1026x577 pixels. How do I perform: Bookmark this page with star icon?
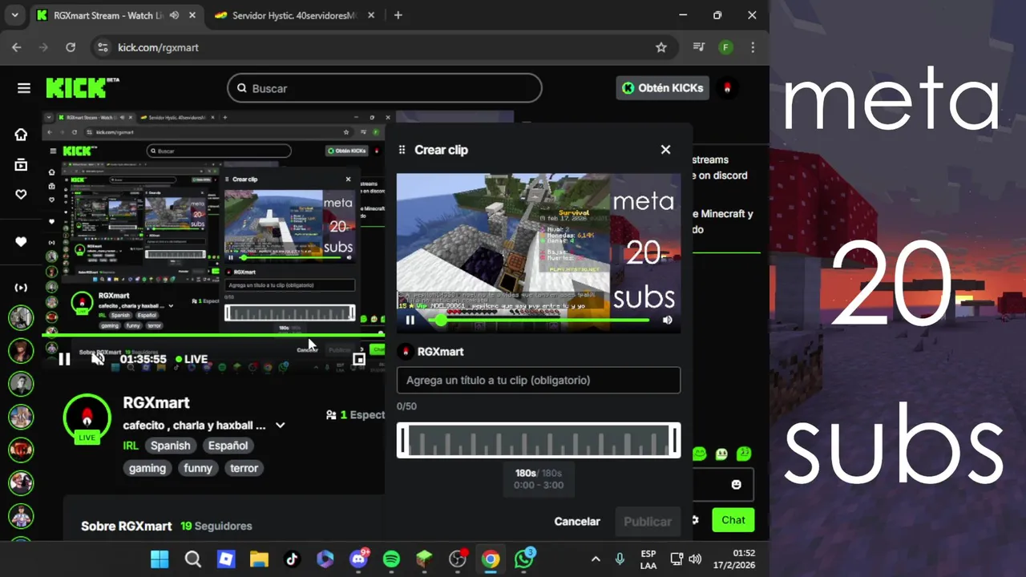pyautogui.click(x=661, y=47)
